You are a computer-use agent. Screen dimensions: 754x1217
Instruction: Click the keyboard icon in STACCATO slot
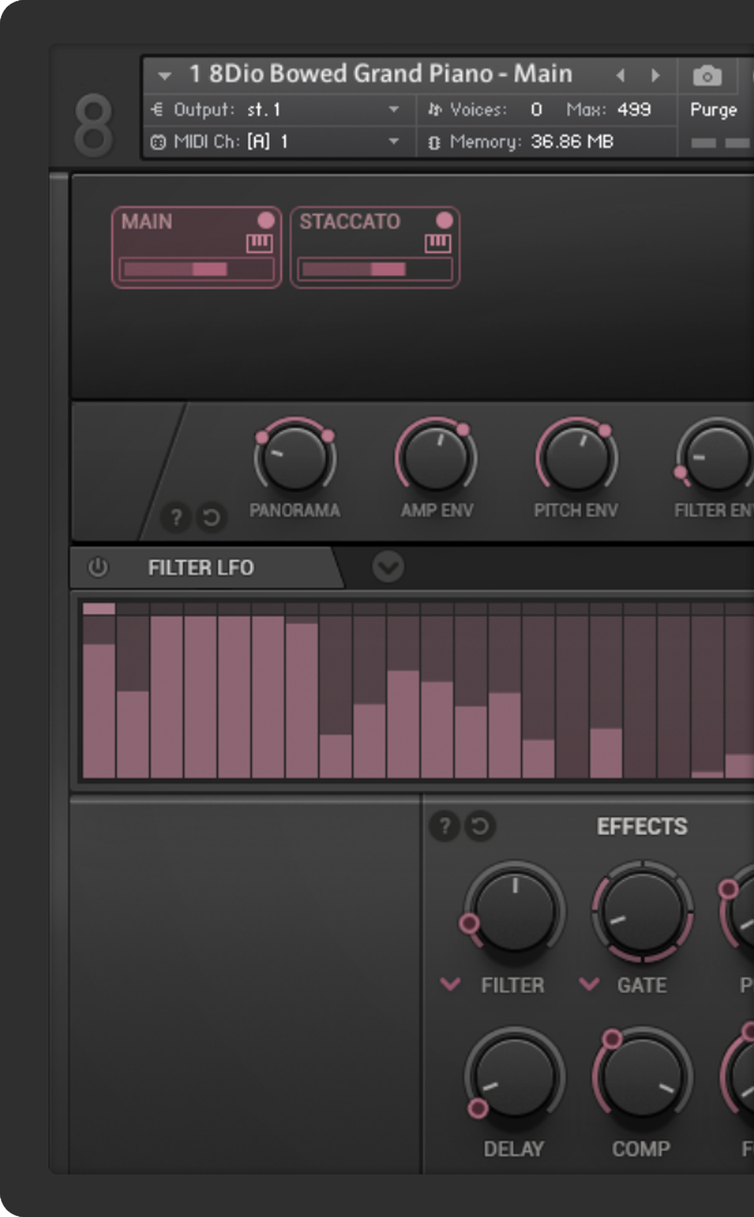tap(438, 243)
